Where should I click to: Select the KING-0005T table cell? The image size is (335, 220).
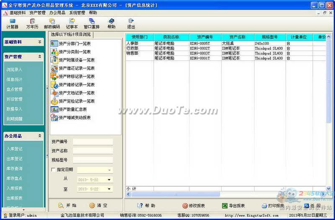[205, 43]
